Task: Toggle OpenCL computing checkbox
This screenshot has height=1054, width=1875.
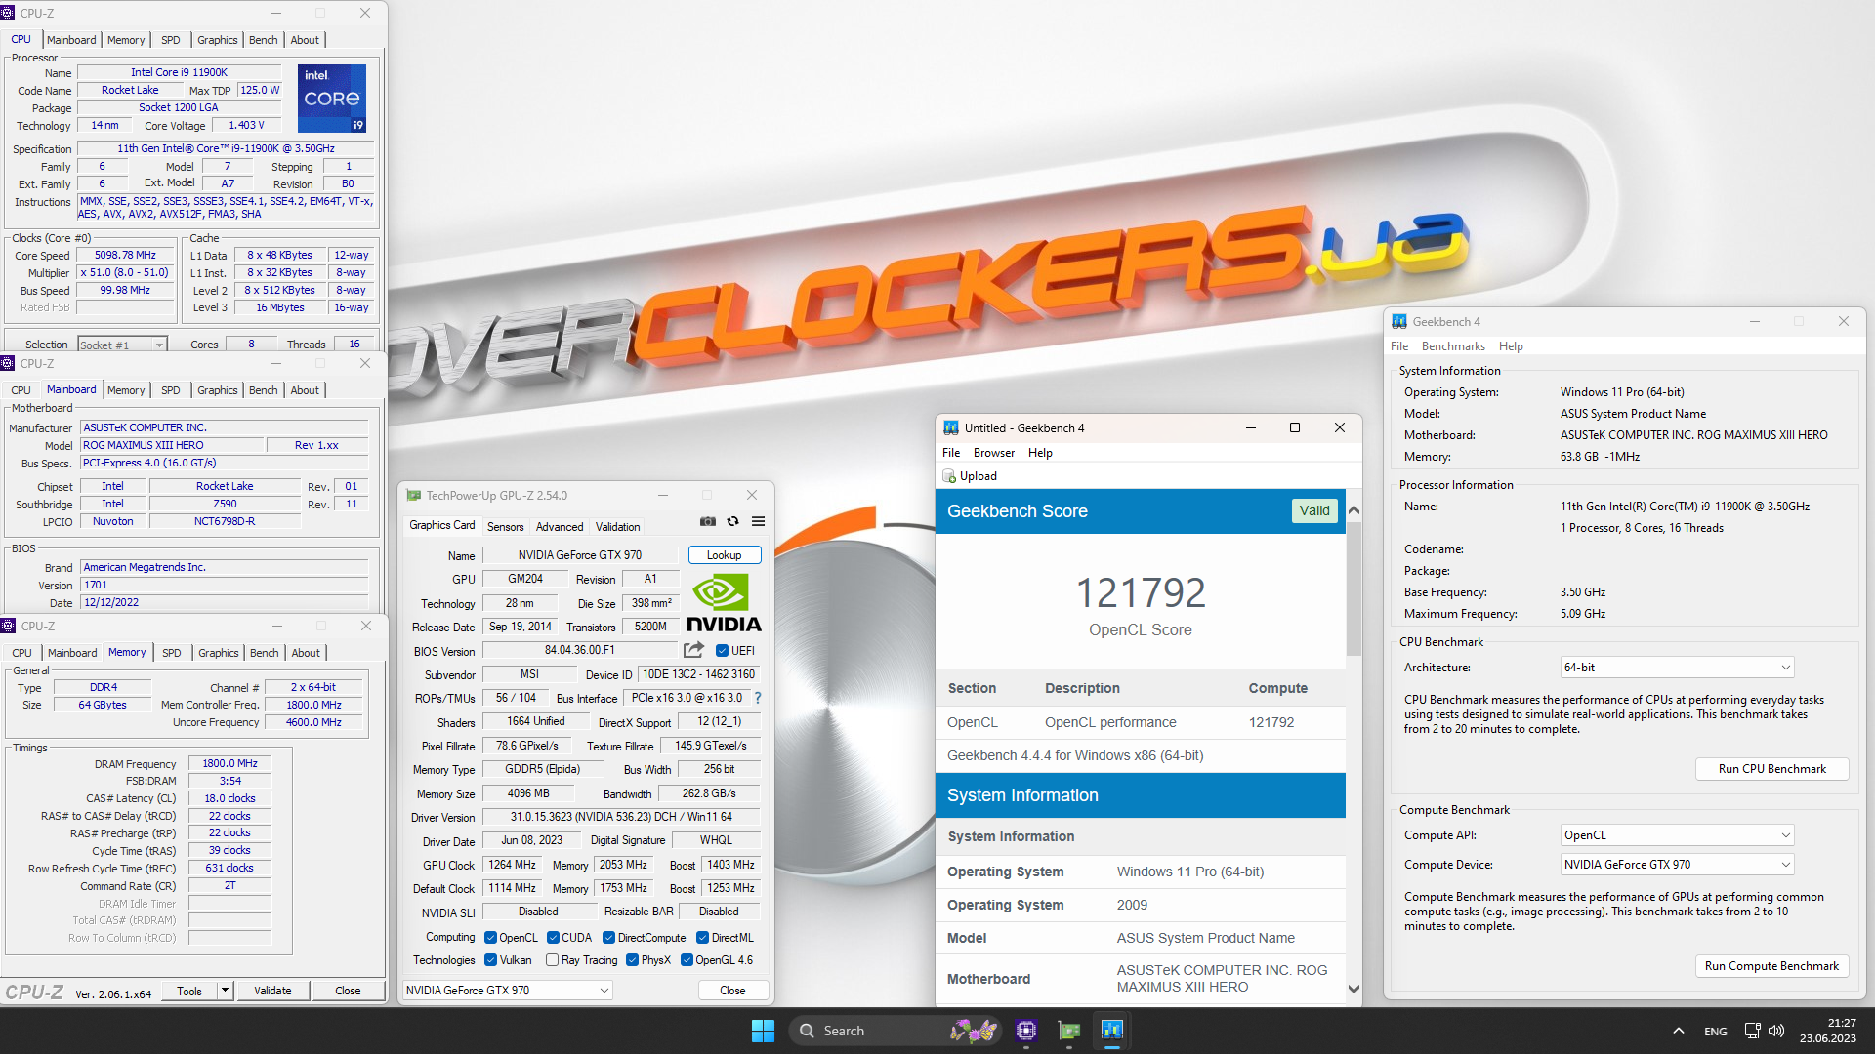Action: point(491,938)
